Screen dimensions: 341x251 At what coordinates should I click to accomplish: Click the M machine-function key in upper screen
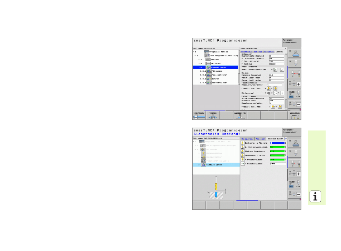295,53
